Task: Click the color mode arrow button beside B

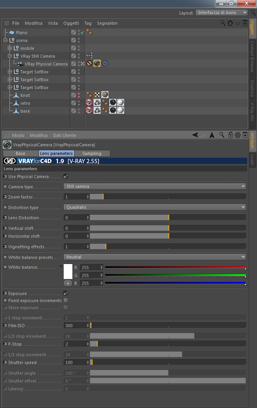Action: (68, 283)
